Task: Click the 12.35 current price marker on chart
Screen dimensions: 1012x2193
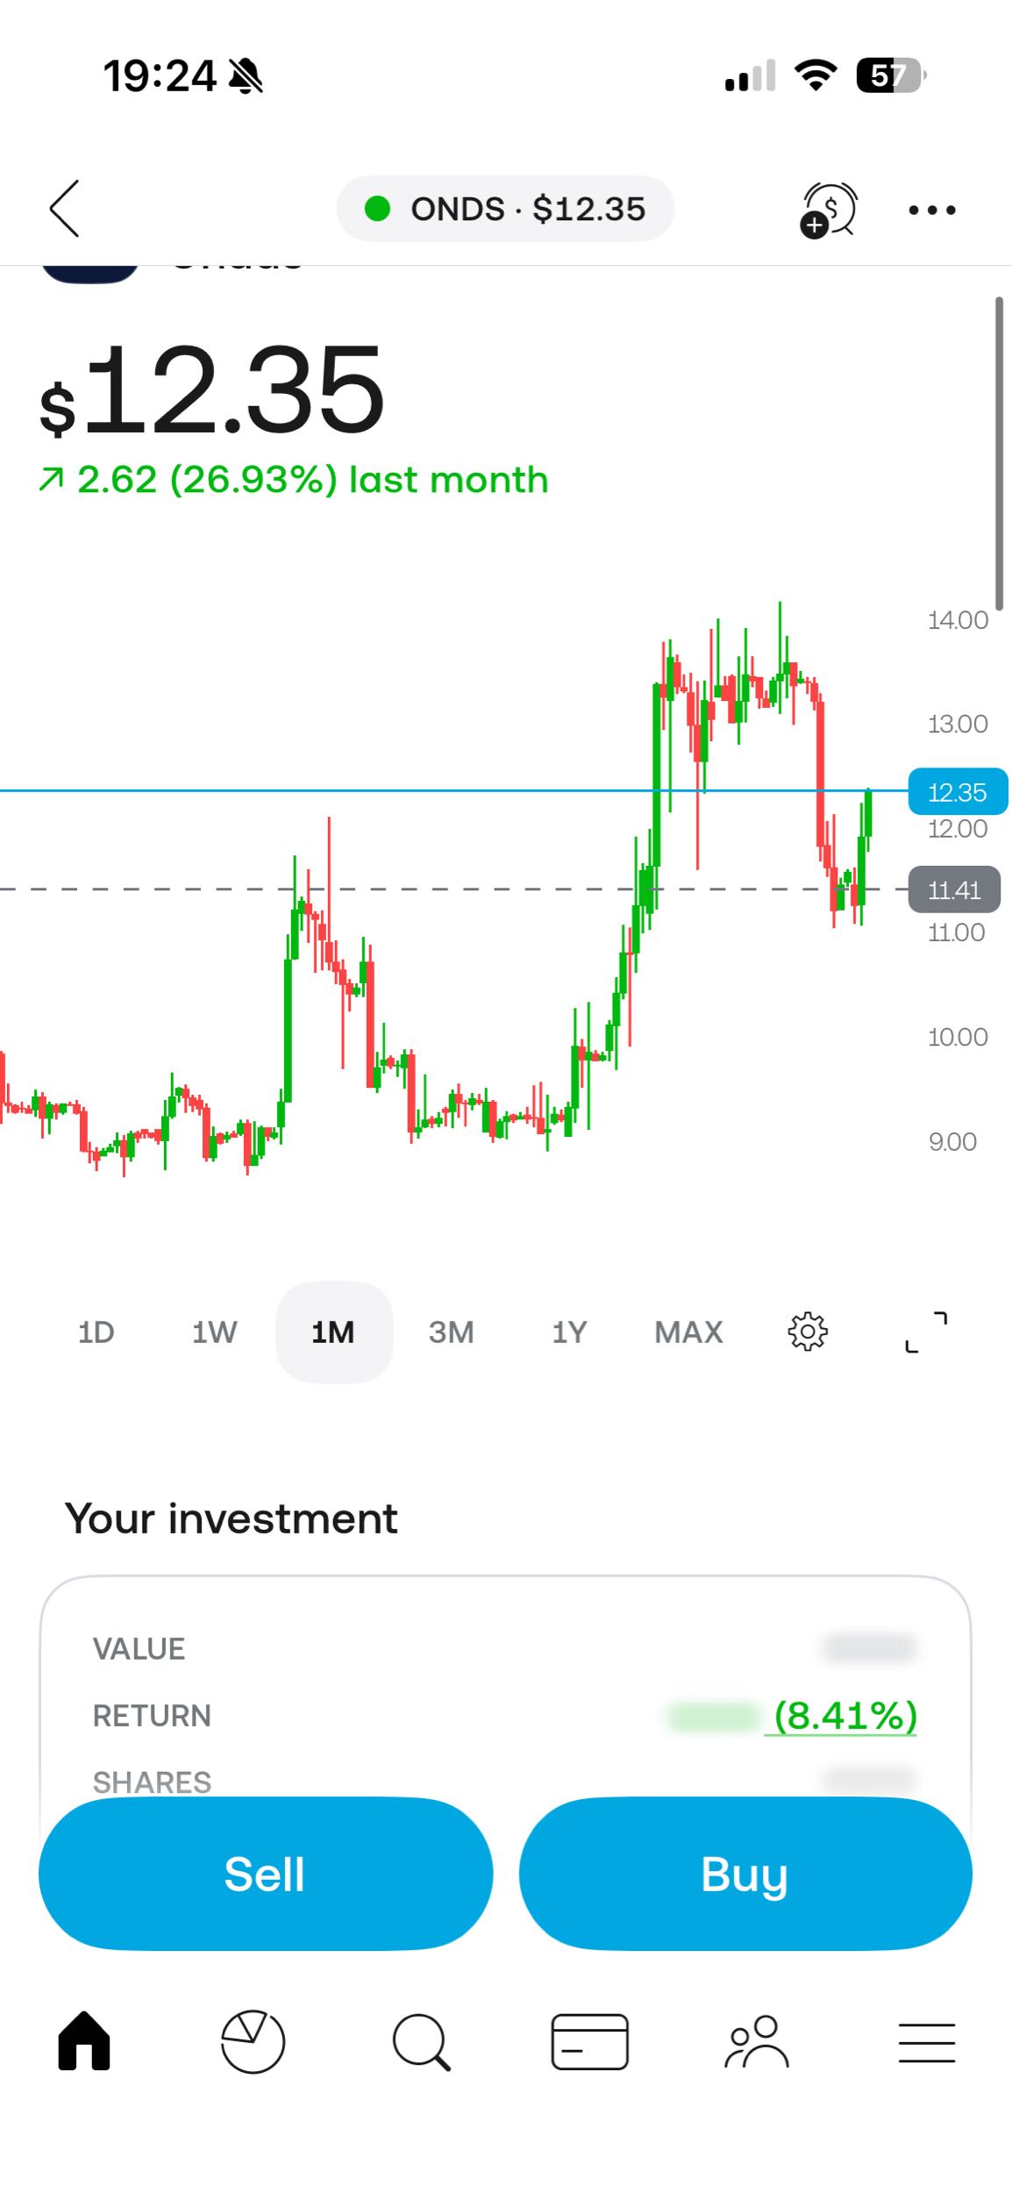Action: pyautogui.click(x=958, y=792)
